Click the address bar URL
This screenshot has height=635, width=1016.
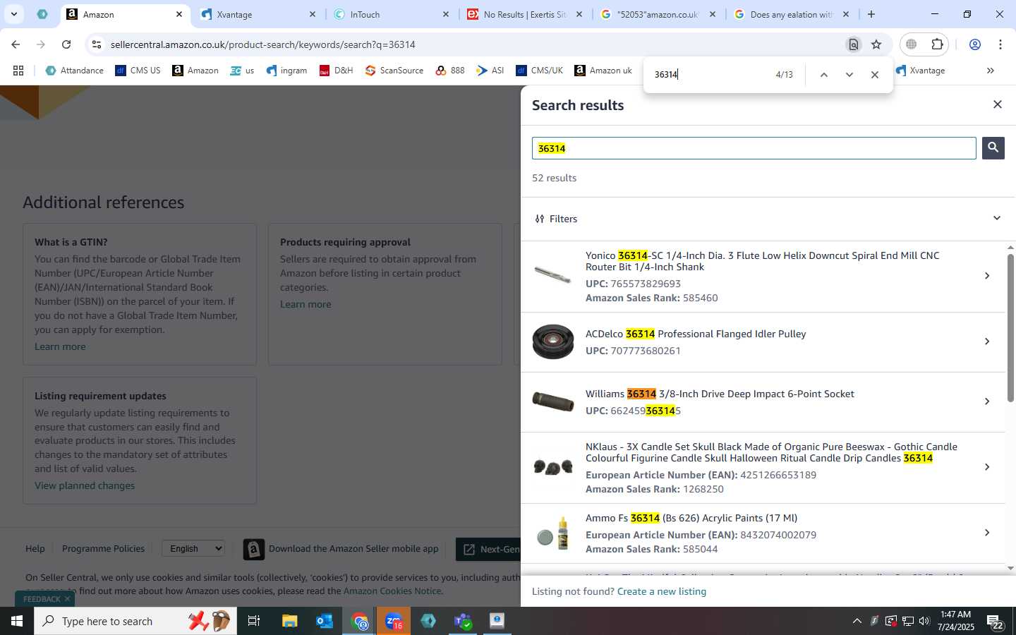(x=262, y=44)
